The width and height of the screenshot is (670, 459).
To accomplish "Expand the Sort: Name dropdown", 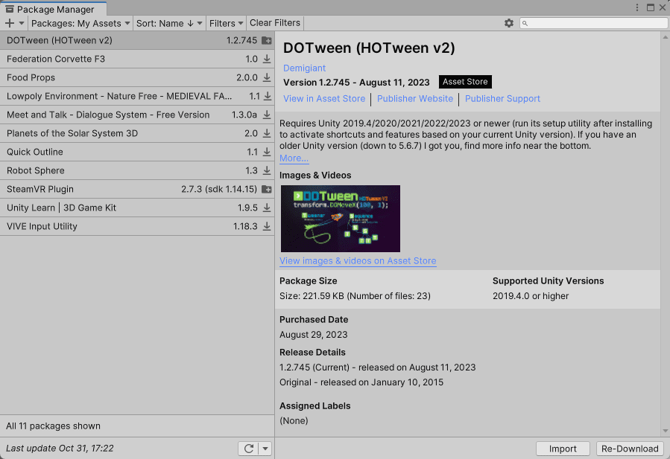I will pyautogui.click(x=169, y=23).
